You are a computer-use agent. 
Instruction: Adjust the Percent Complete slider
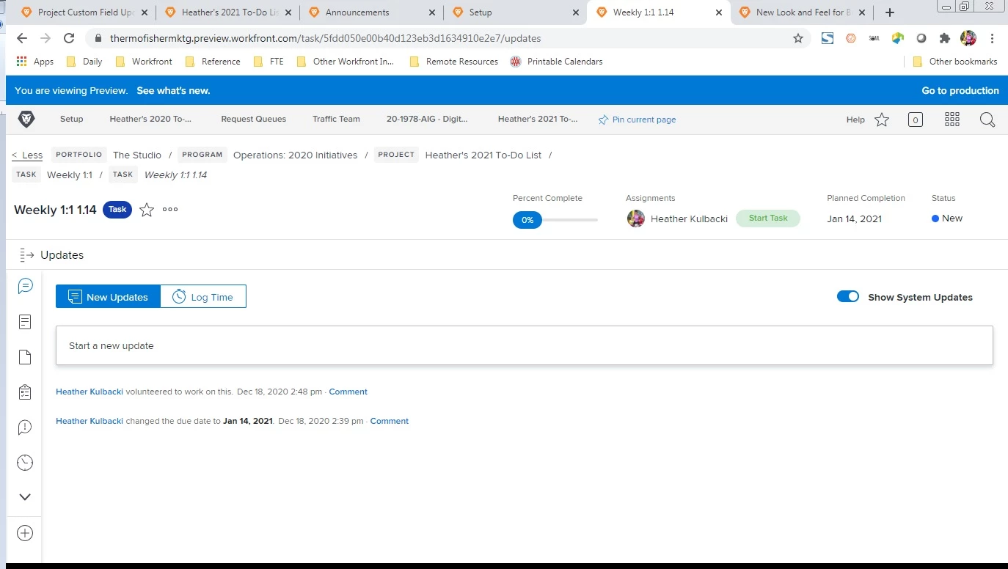coord(555,219)
